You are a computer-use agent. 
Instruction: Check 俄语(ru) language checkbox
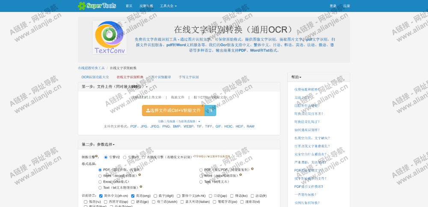tap(86, 202)
